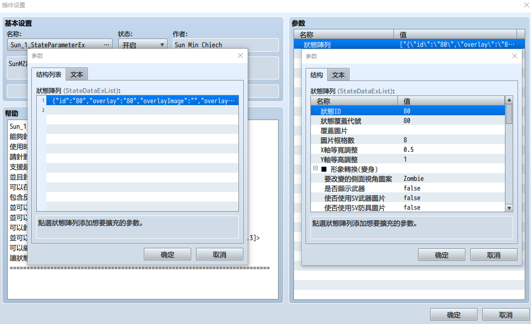This screenshot has width=531, height=324.
Task: Switch to the 结构列表 tab
Action: pyautogui.click(x=49, y=74)
